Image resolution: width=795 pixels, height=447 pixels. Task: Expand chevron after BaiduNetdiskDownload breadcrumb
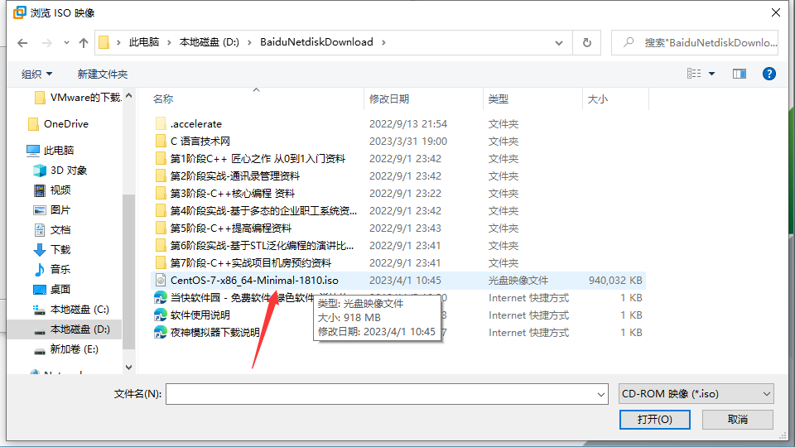[x=383, y=42]
